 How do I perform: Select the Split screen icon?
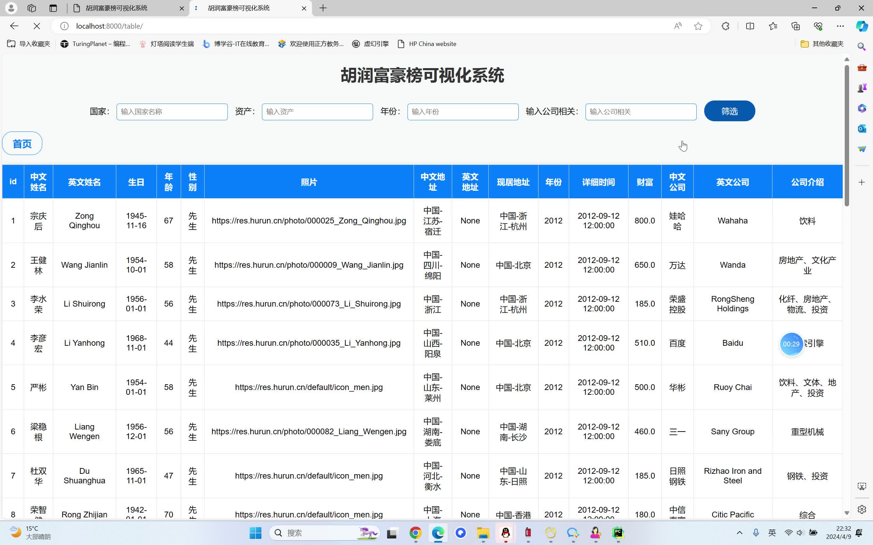pos(750,26)
